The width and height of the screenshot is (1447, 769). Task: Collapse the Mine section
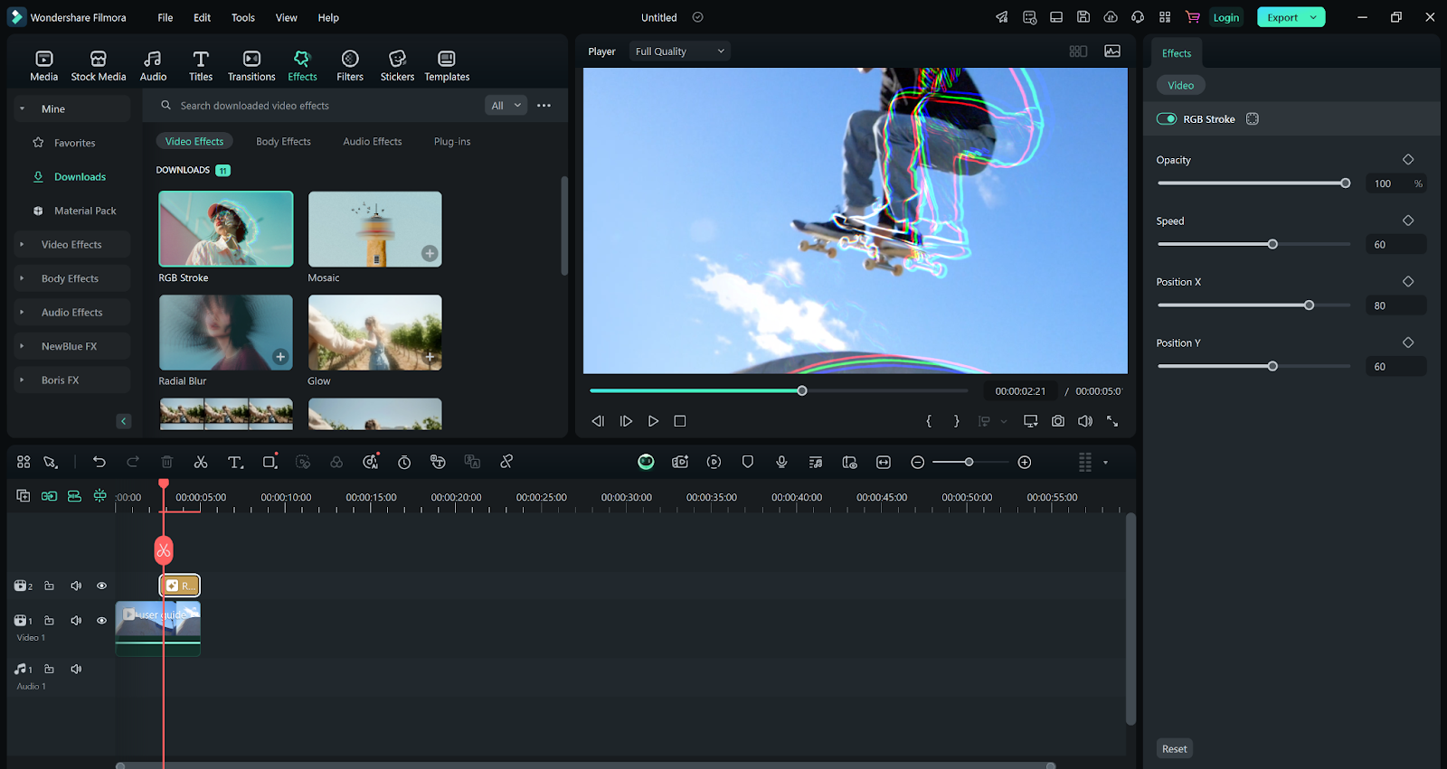click(x=22, y=108)
